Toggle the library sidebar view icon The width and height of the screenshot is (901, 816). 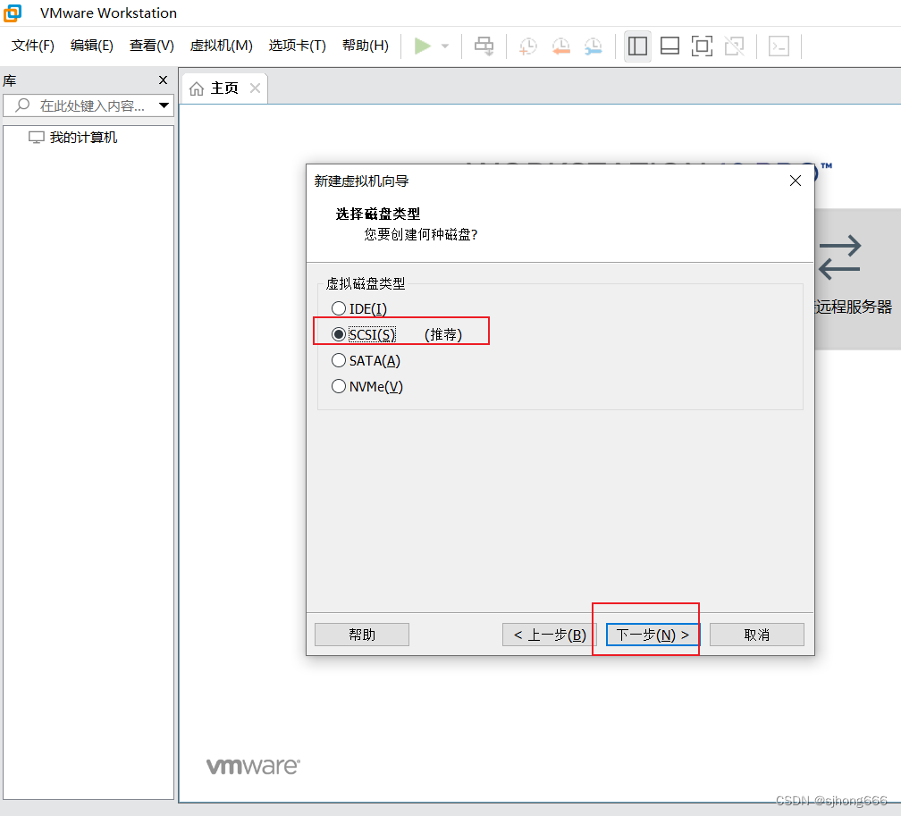coord(637,46)
